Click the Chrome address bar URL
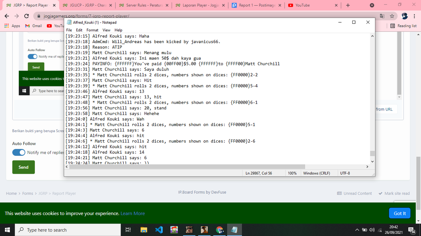Viewport: 421px width, 236px height. tap(86, 16)
